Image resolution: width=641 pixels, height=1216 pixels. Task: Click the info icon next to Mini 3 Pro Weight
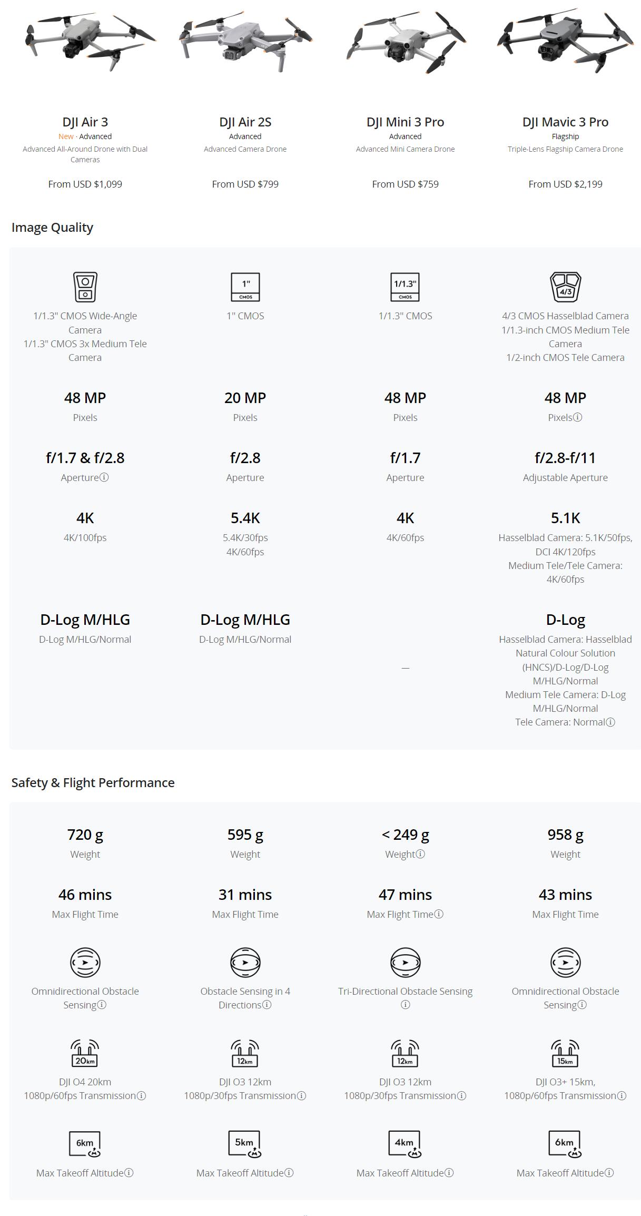pyautogui.click(x=420, y=854)
